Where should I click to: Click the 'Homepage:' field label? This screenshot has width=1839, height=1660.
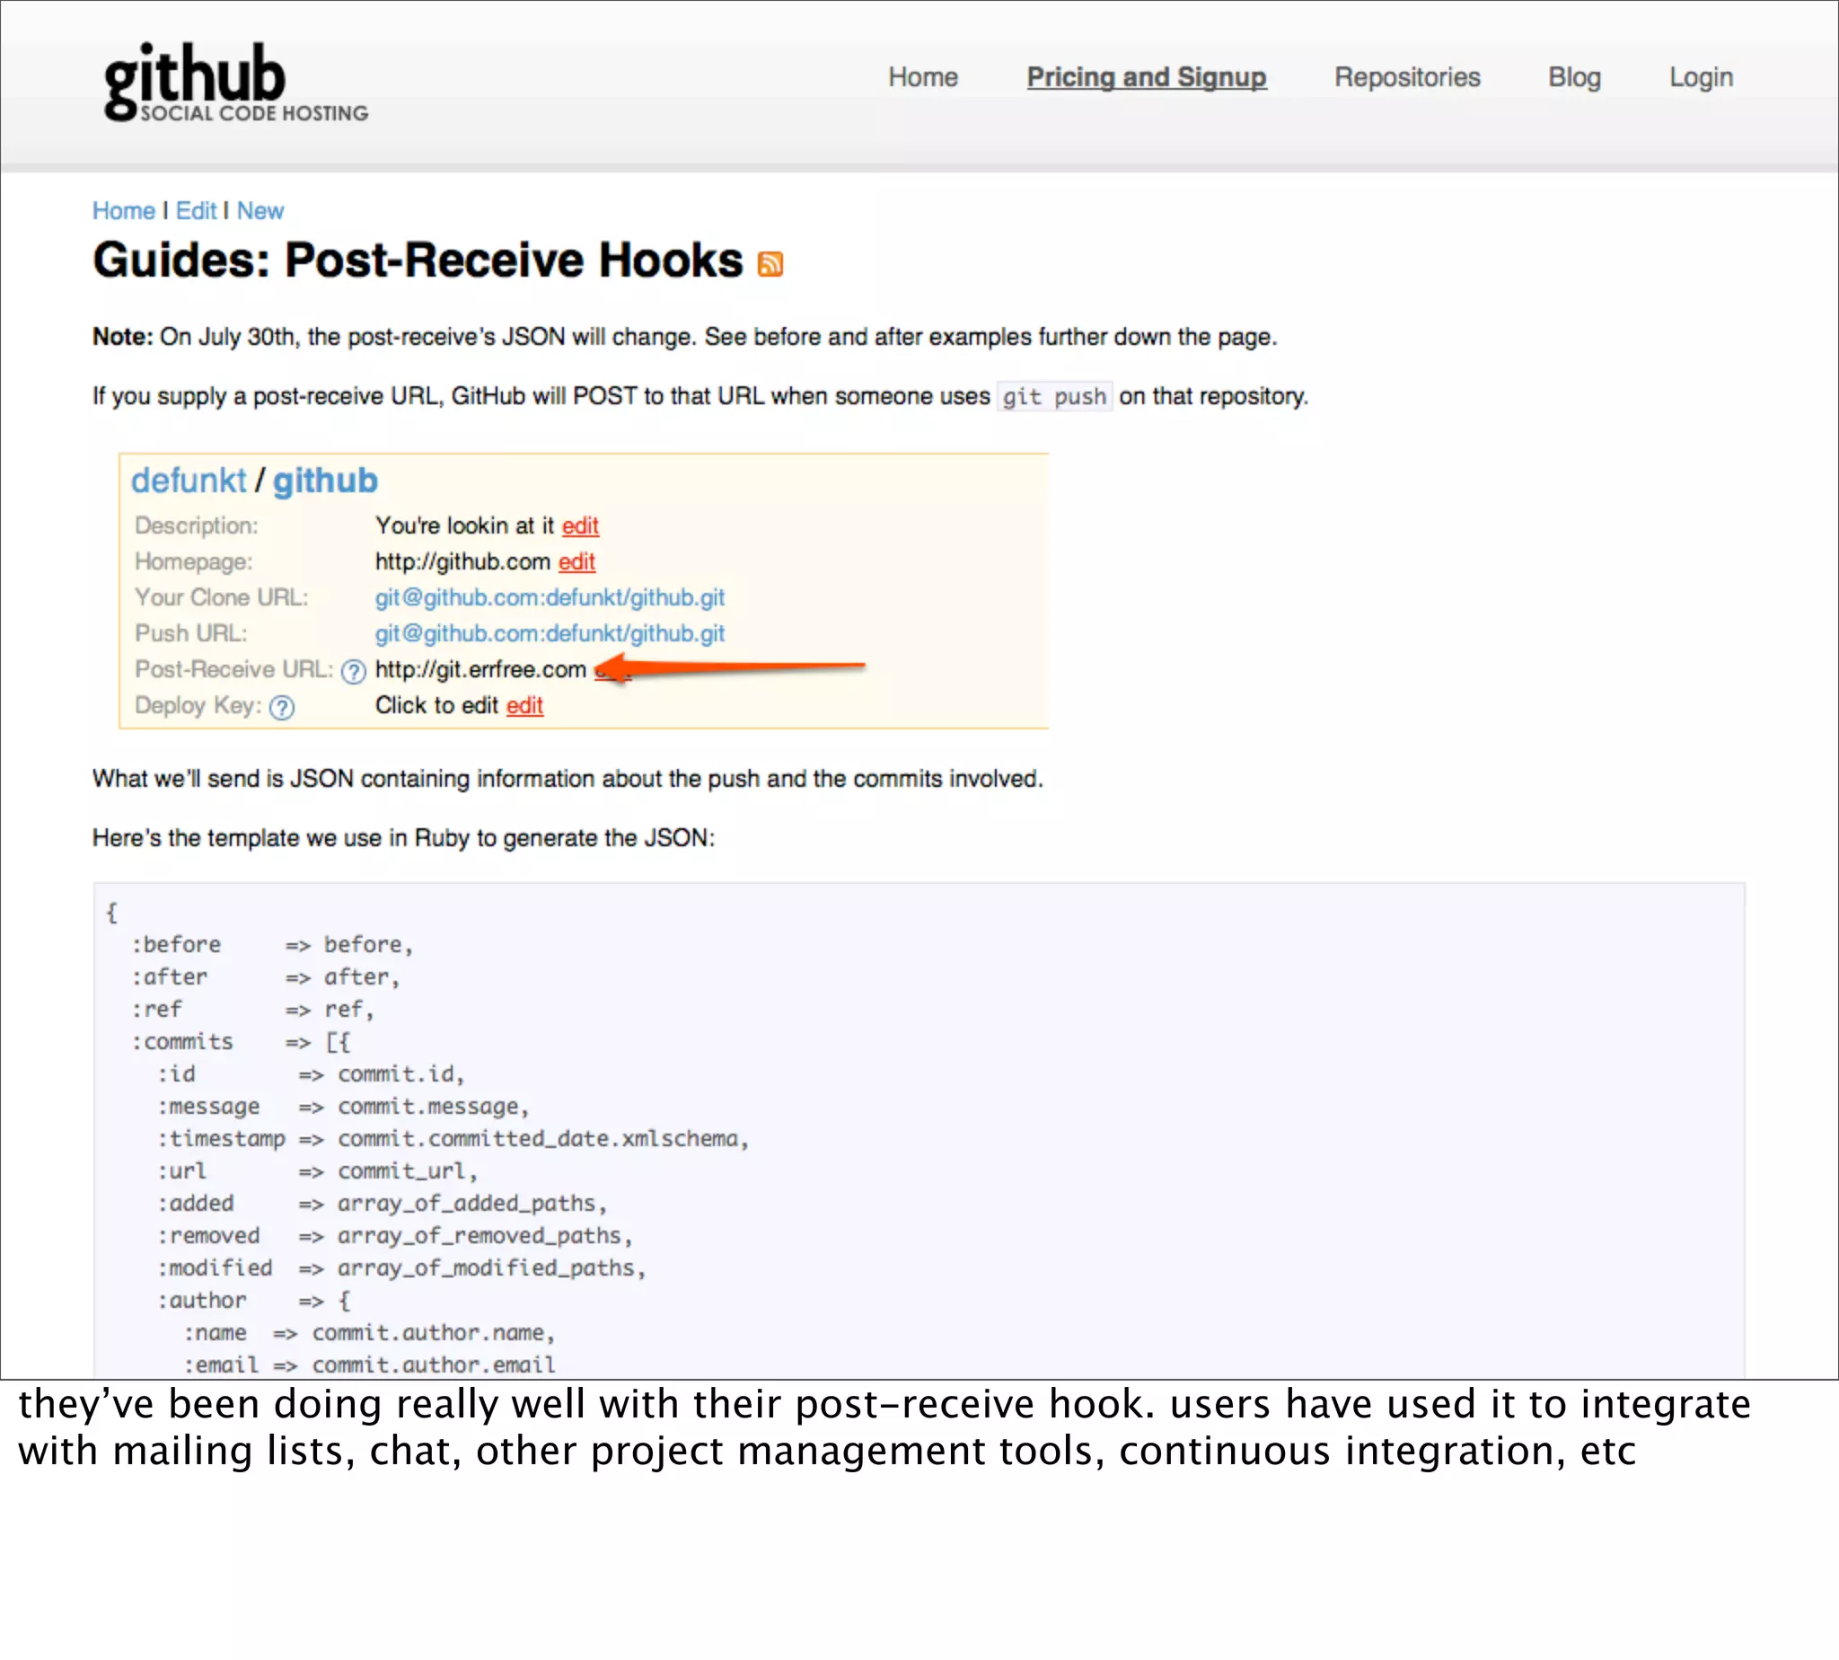[193, 561]
